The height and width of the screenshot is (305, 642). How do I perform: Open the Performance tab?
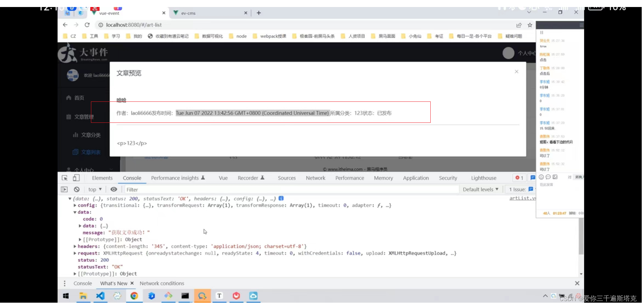pyautogui.click(x=349, y=178)
